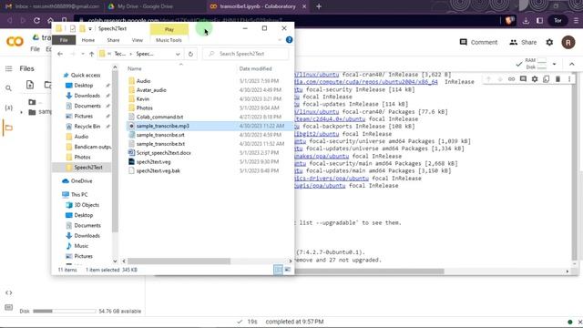This screenshot has height=328, width=583.
Task: Collapse the Colab header chevron
Action: (x=572, y=64)
